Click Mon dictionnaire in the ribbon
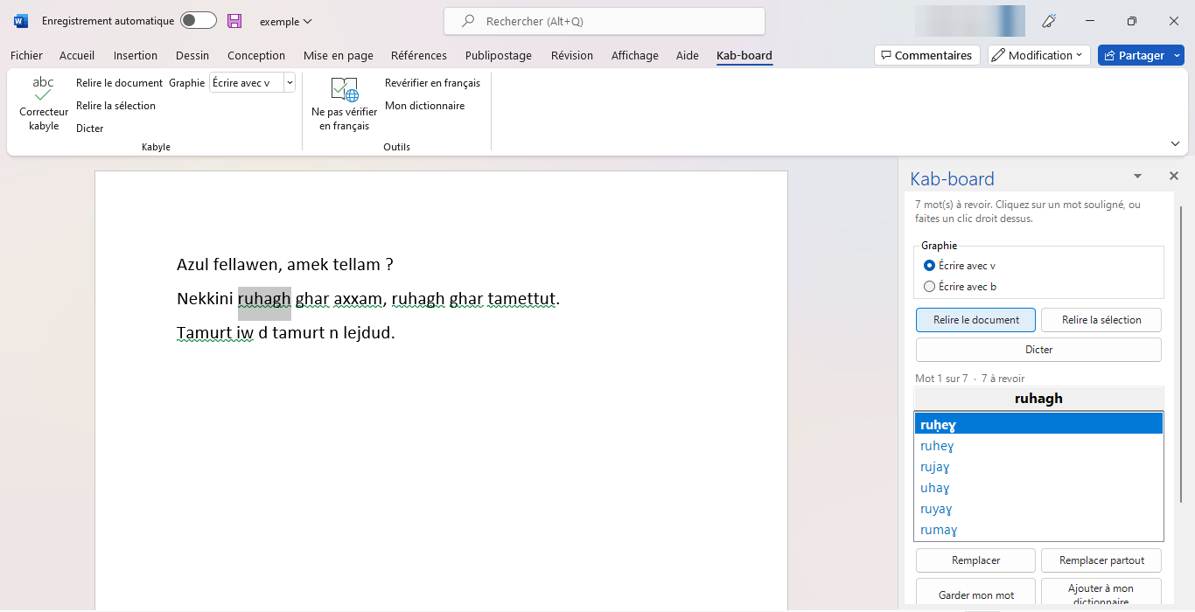 pyautogui.click(x=424, y=106)
